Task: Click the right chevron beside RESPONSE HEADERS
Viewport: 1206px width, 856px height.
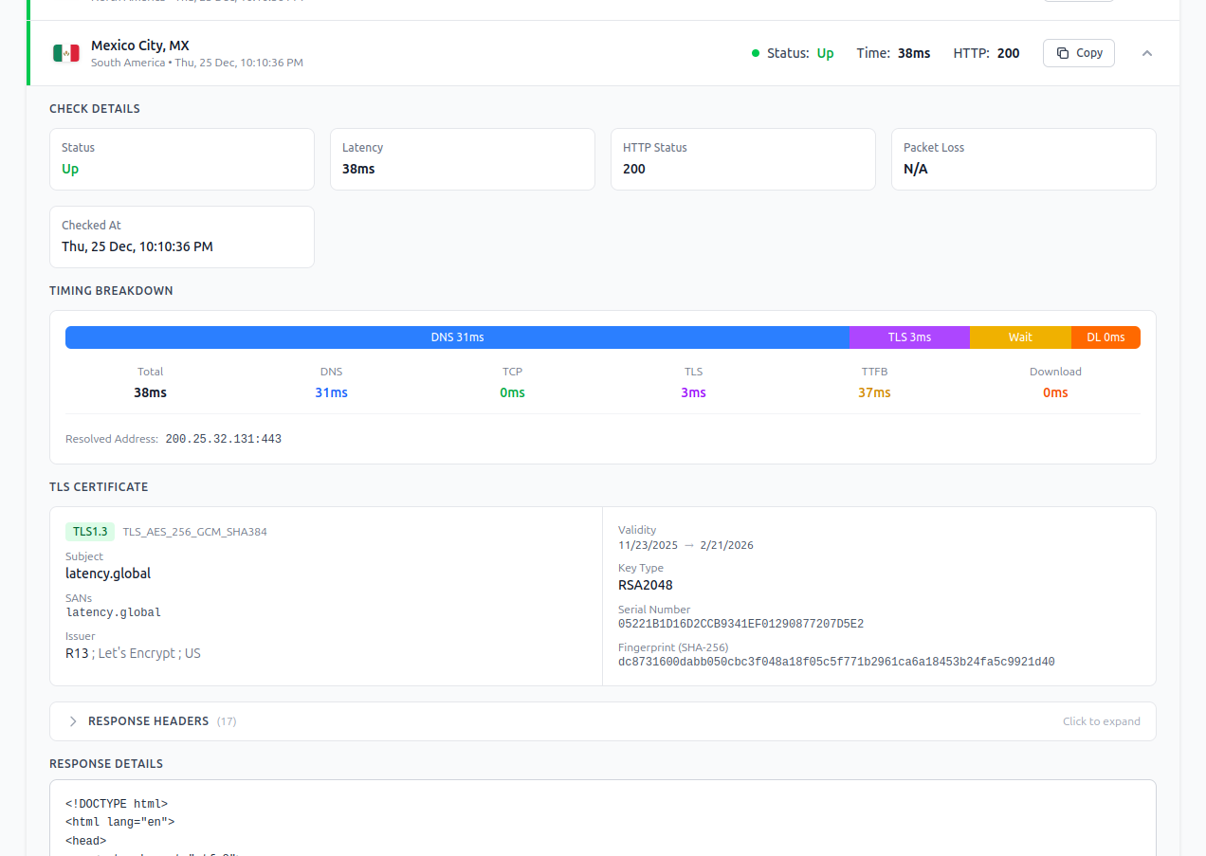Action: pos(72,720)
